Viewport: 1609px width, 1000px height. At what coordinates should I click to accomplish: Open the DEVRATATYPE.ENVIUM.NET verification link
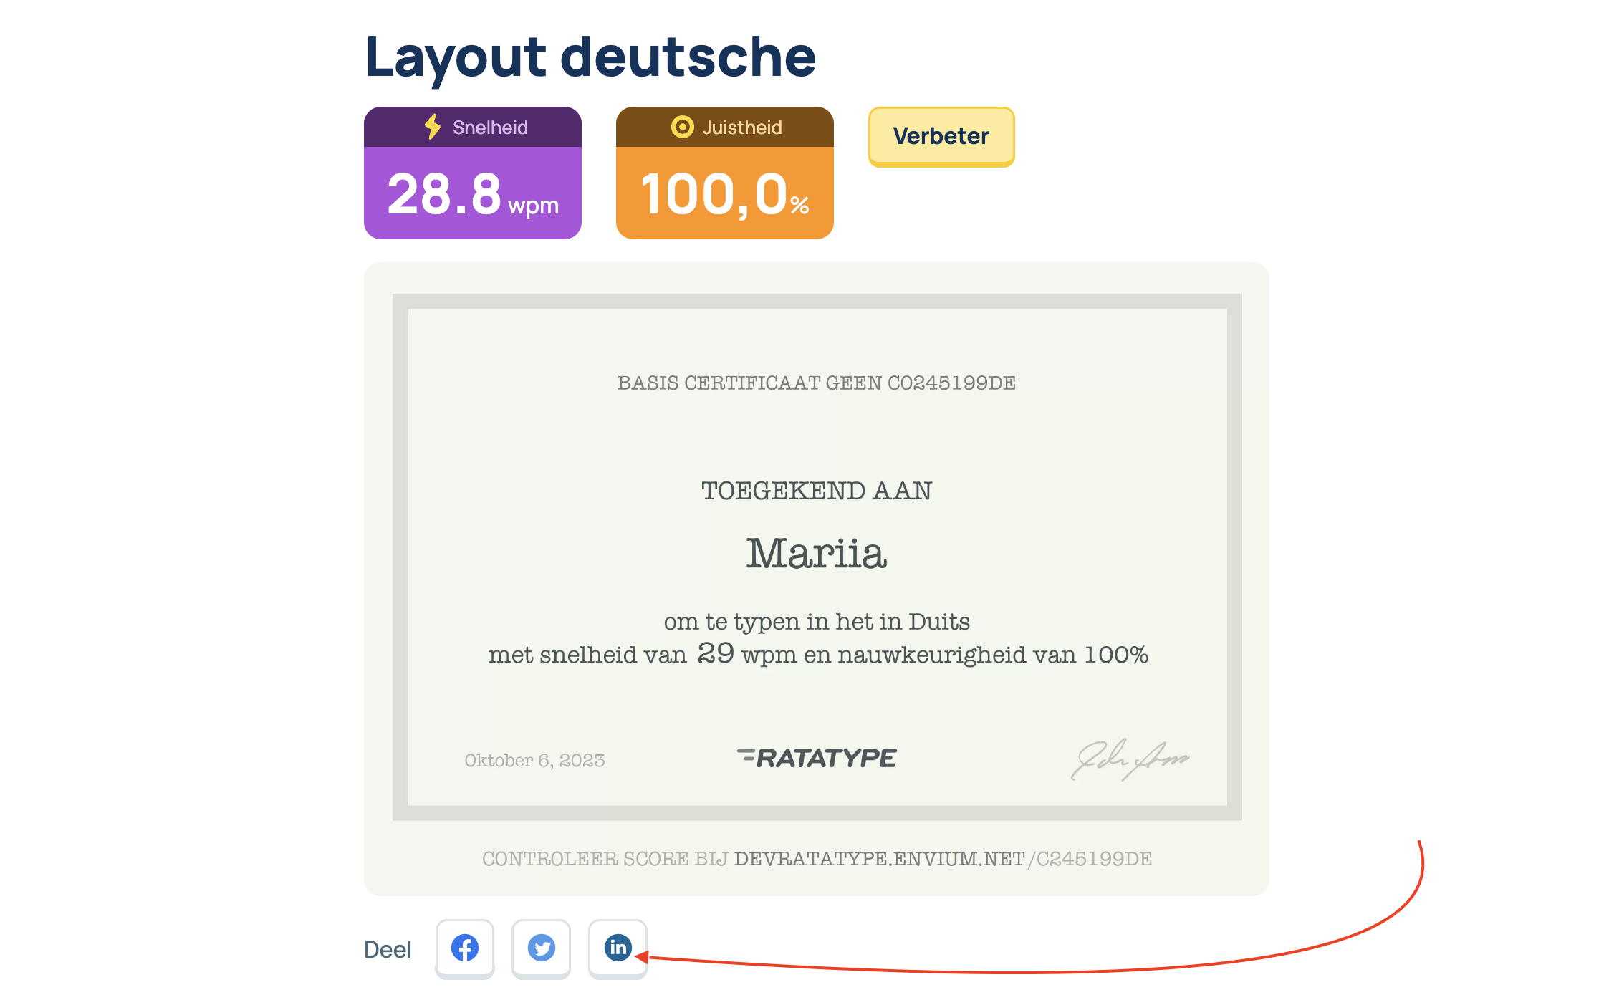coord(879,859)
